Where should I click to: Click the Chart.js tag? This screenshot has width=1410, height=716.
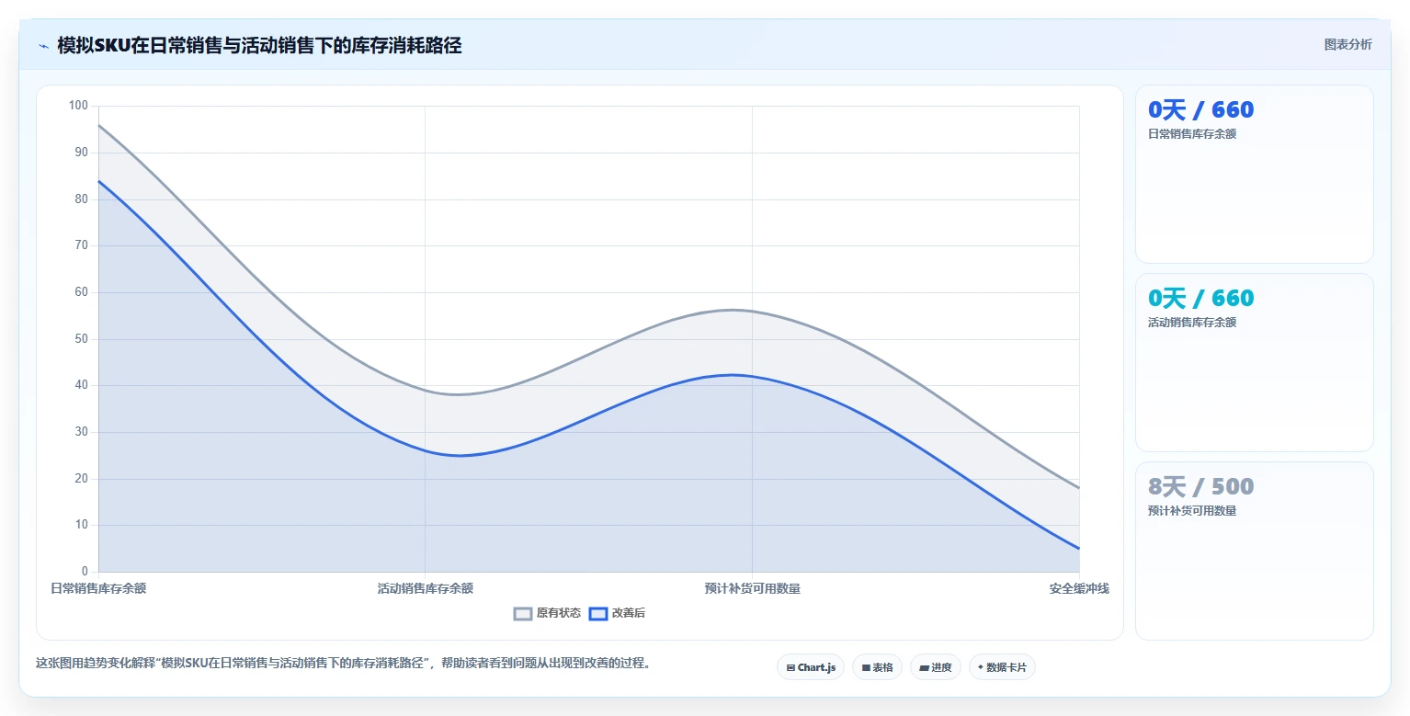coord(811,667)
